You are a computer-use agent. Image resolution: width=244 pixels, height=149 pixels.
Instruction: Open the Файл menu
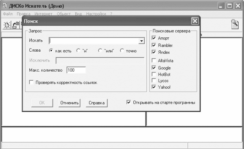[x=8, y=14]
